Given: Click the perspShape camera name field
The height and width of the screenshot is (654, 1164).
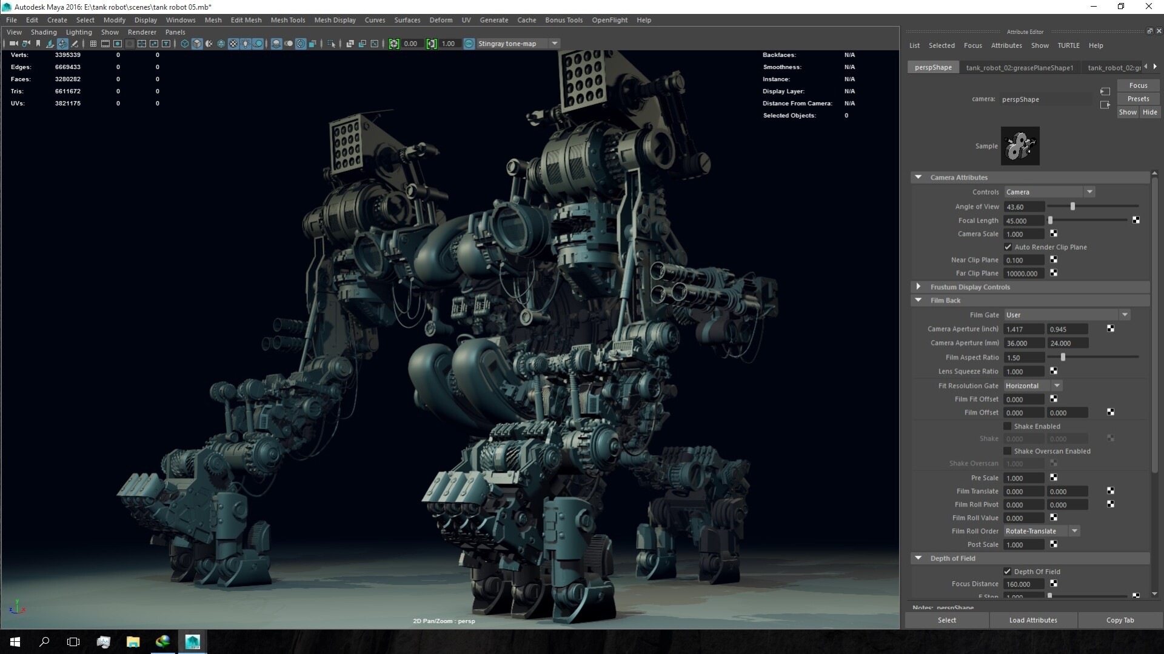Looking at the screenshot, I should 1045,99.
